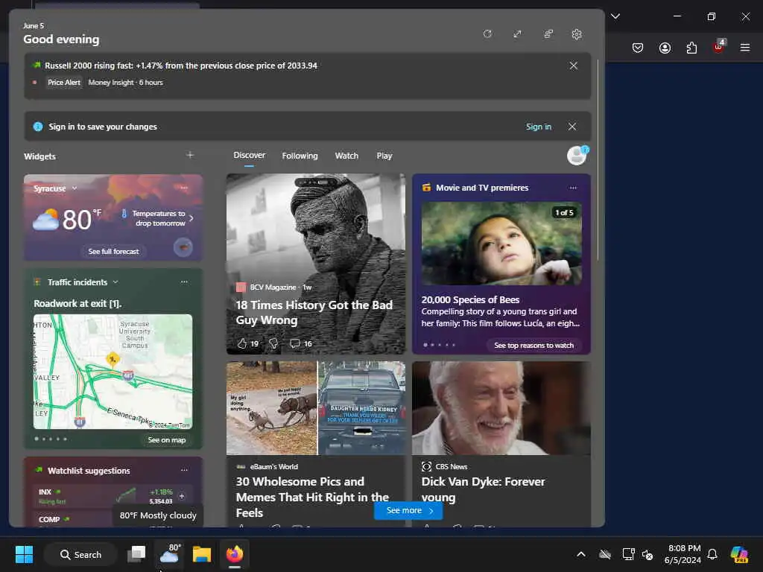Like the BCV Magazine article

(242, 343)
